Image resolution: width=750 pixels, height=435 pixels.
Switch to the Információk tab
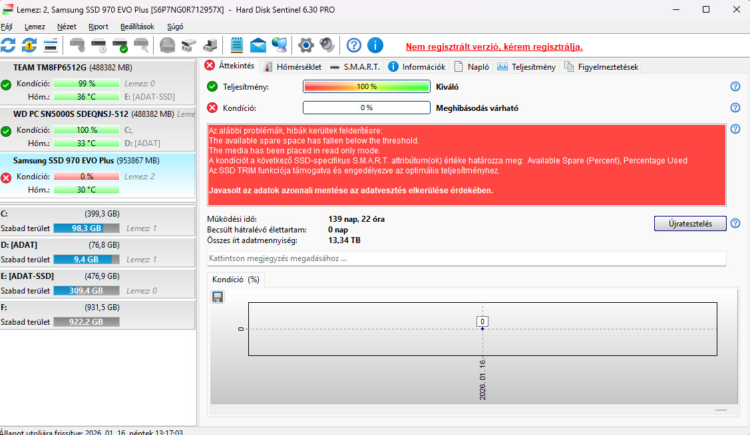[x=417, y=67]
